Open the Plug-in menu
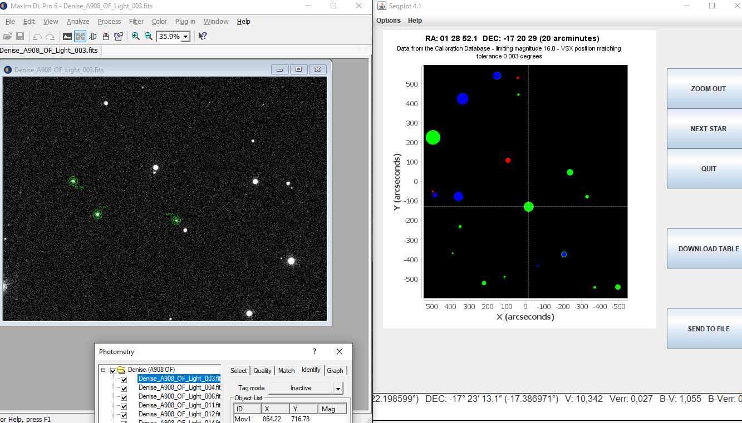Screen dimensions: 742x423 pyautogui.click(x=185, y=22)
